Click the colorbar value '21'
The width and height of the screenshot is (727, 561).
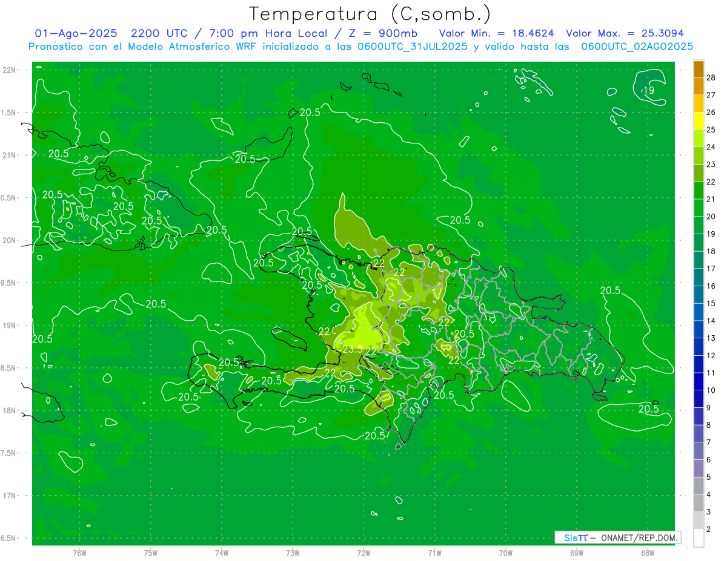(711, 199)
